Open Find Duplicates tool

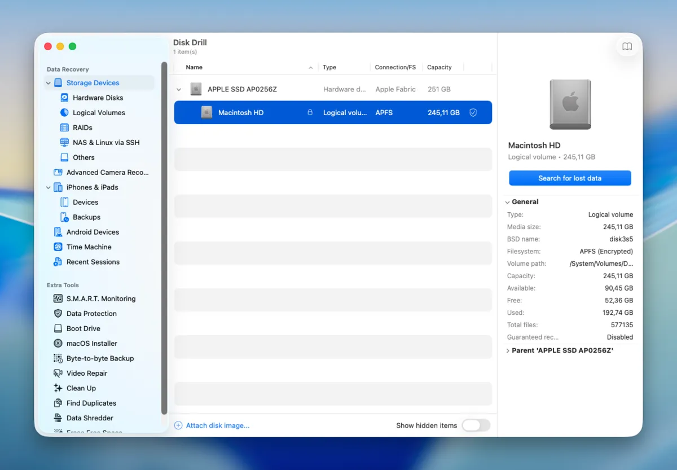click(91, 403)
